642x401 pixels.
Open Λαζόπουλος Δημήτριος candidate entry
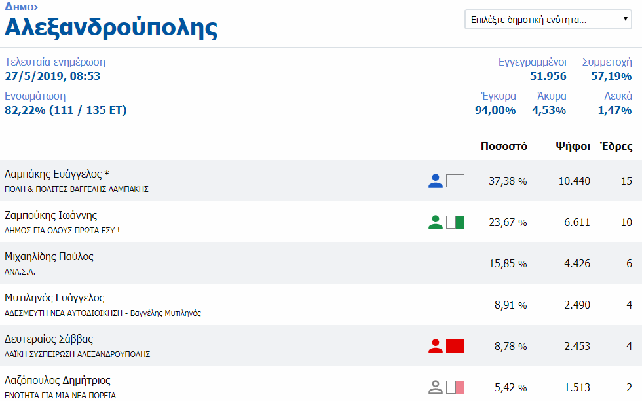58,381
